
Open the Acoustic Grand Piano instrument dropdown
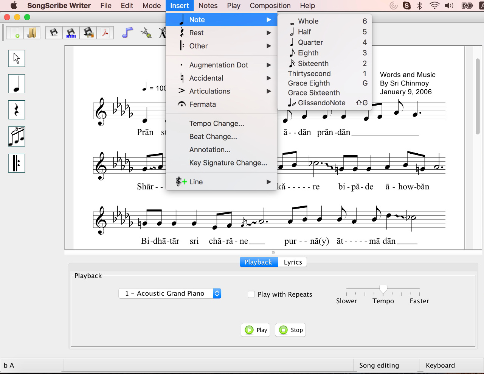(x=170, y=293)
